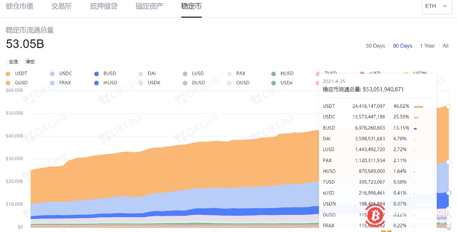The width and height of the screenshot is (457, 232).
Task: Click the $60.00B axis label
Action: click(14, 90)
